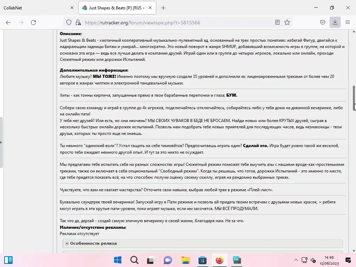The width and height of the screenshot is (356, 267).
Task: Open the Save to Pocket icon
Action: click(322, 22)
